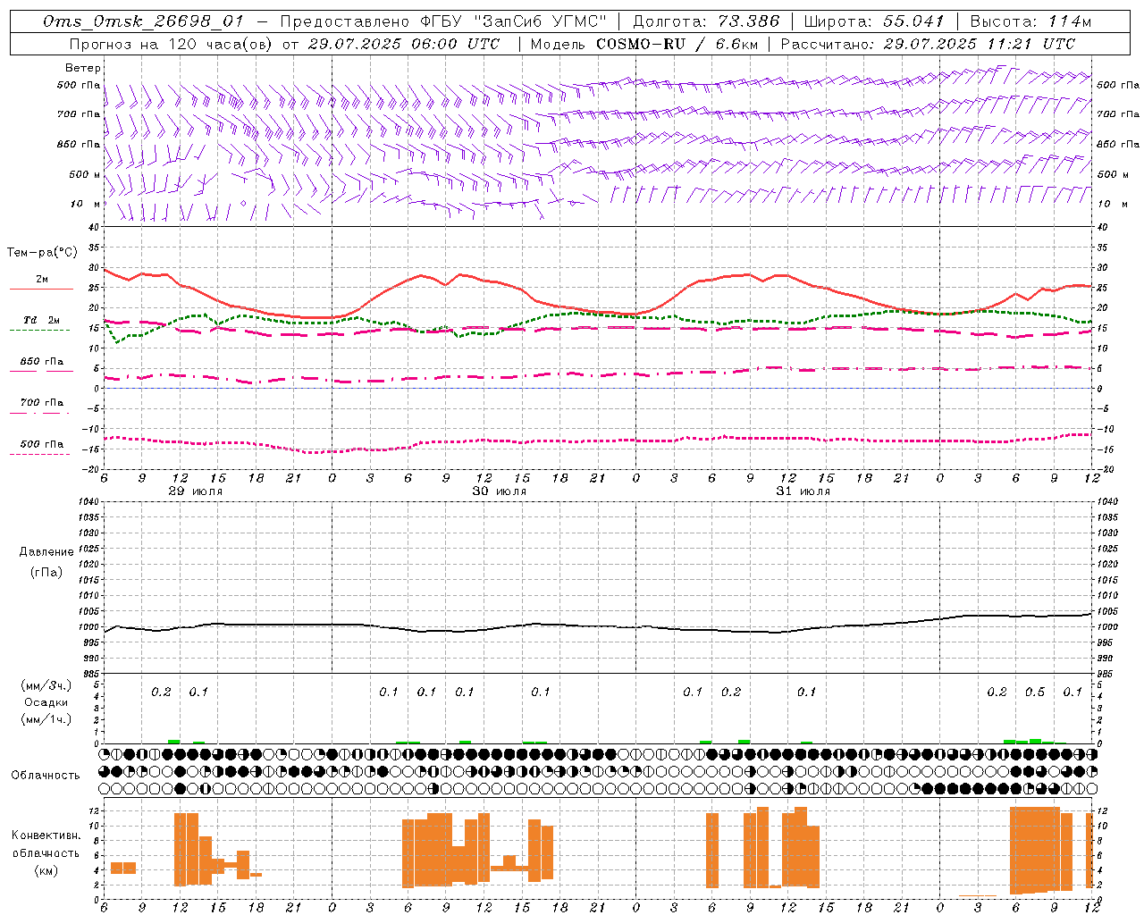The width and height of the screenshot is (1144, 915).
Task: Click the 0.5 precipitation amount value
Action: tap(1035, 693)
